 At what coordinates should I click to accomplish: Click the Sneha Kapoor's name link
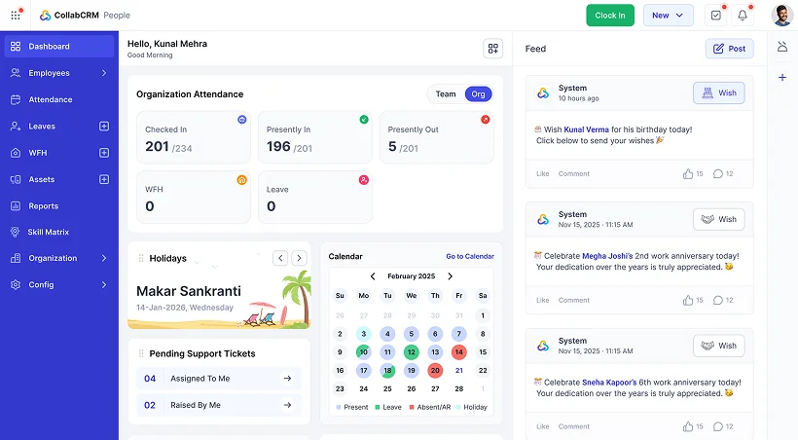[x=609, y=382]
